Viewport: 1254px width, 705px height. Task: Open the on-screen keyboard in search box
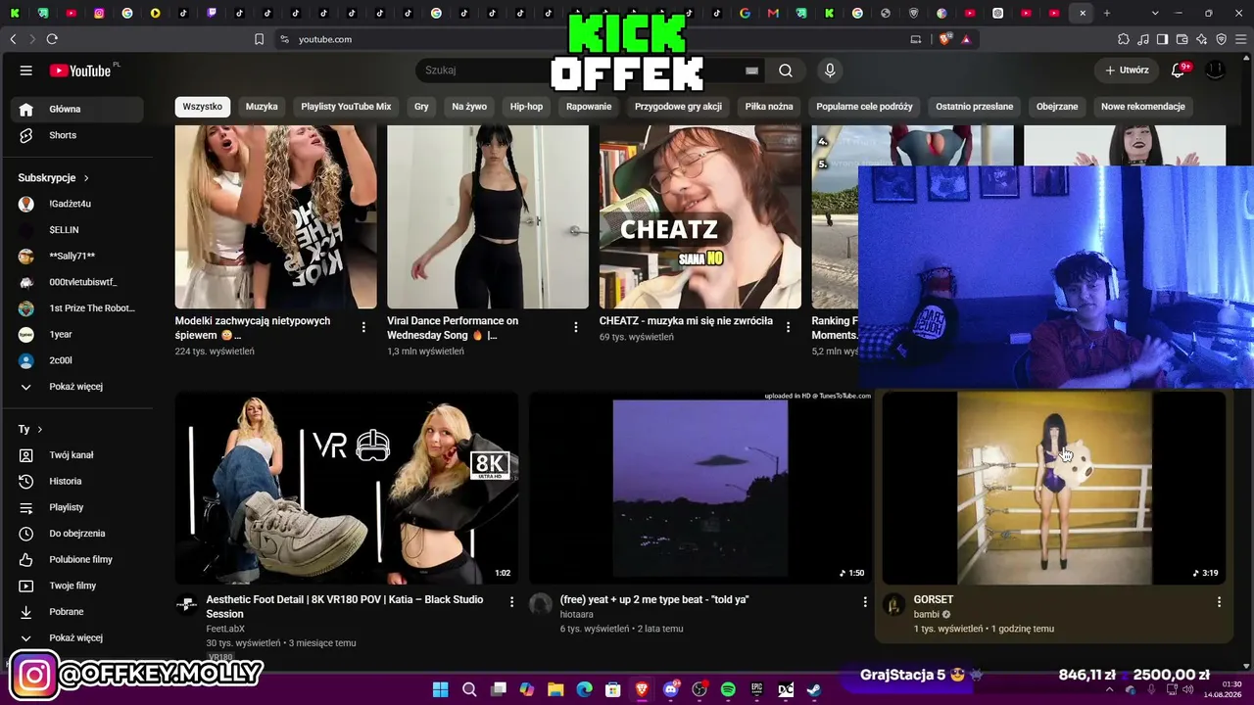(751, 70)
